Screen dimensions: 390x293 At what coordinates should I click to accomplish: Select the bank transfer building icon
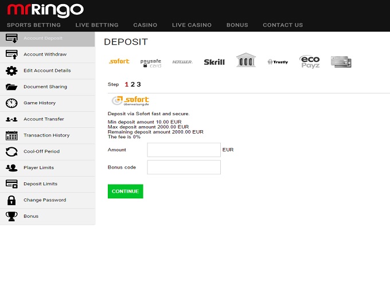pyautogui.click(x=245, y=60)
